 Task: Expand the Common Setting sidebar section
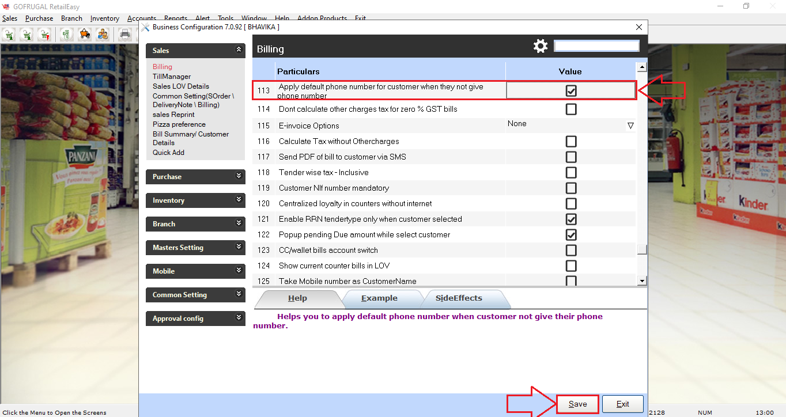[239, 294]
